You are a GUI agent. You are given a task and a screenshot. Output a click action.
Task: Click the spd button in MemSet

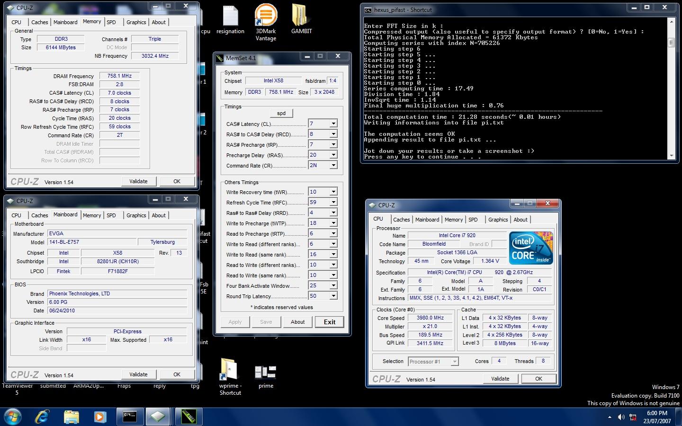pyautogui.click(x=281, y=113)
